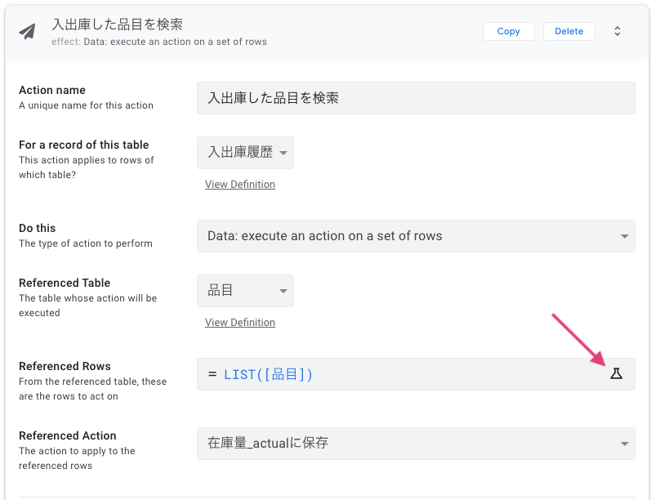Open the Do this action type dropdown

click(x=416, y=236)
